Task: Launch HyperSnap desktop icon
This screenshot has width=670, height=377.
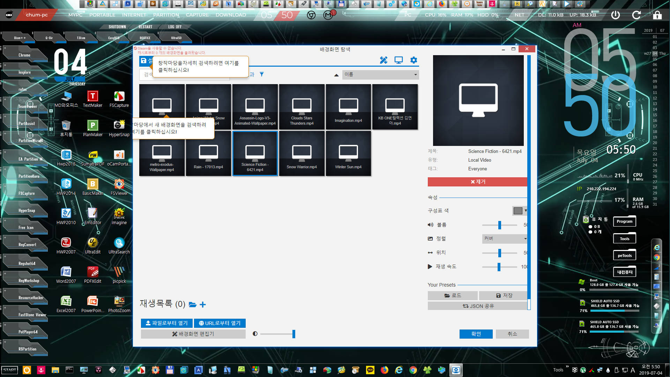Action: coord(119,128)
